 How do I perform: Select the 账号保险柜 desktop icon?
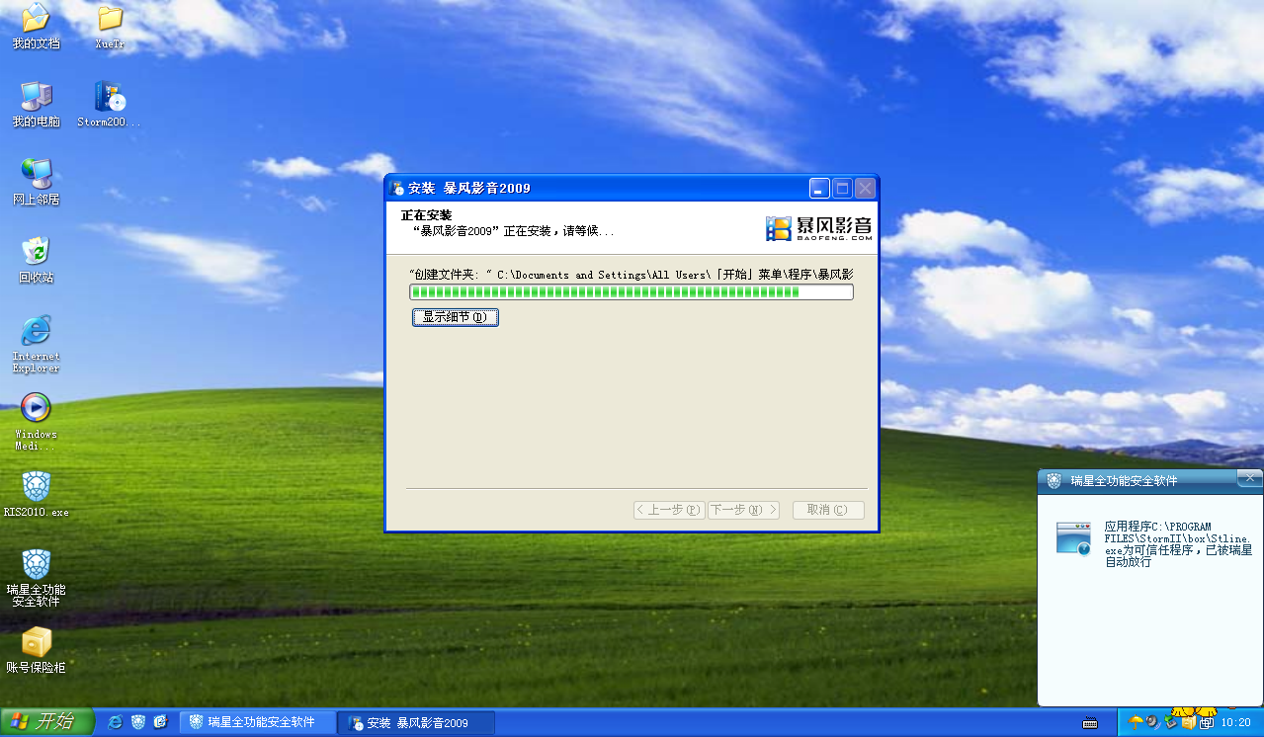click(x=36, y=650)
